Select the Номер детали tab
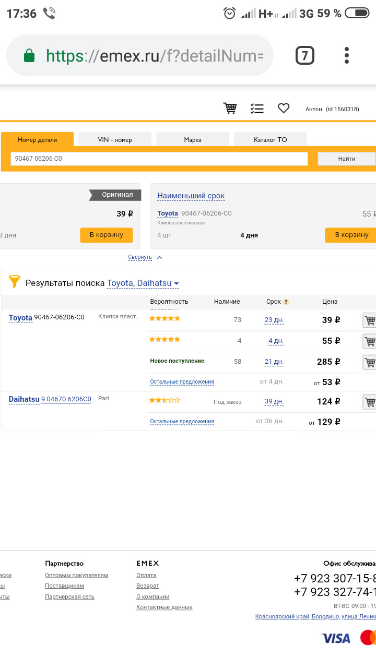 (x=37, y=139)
